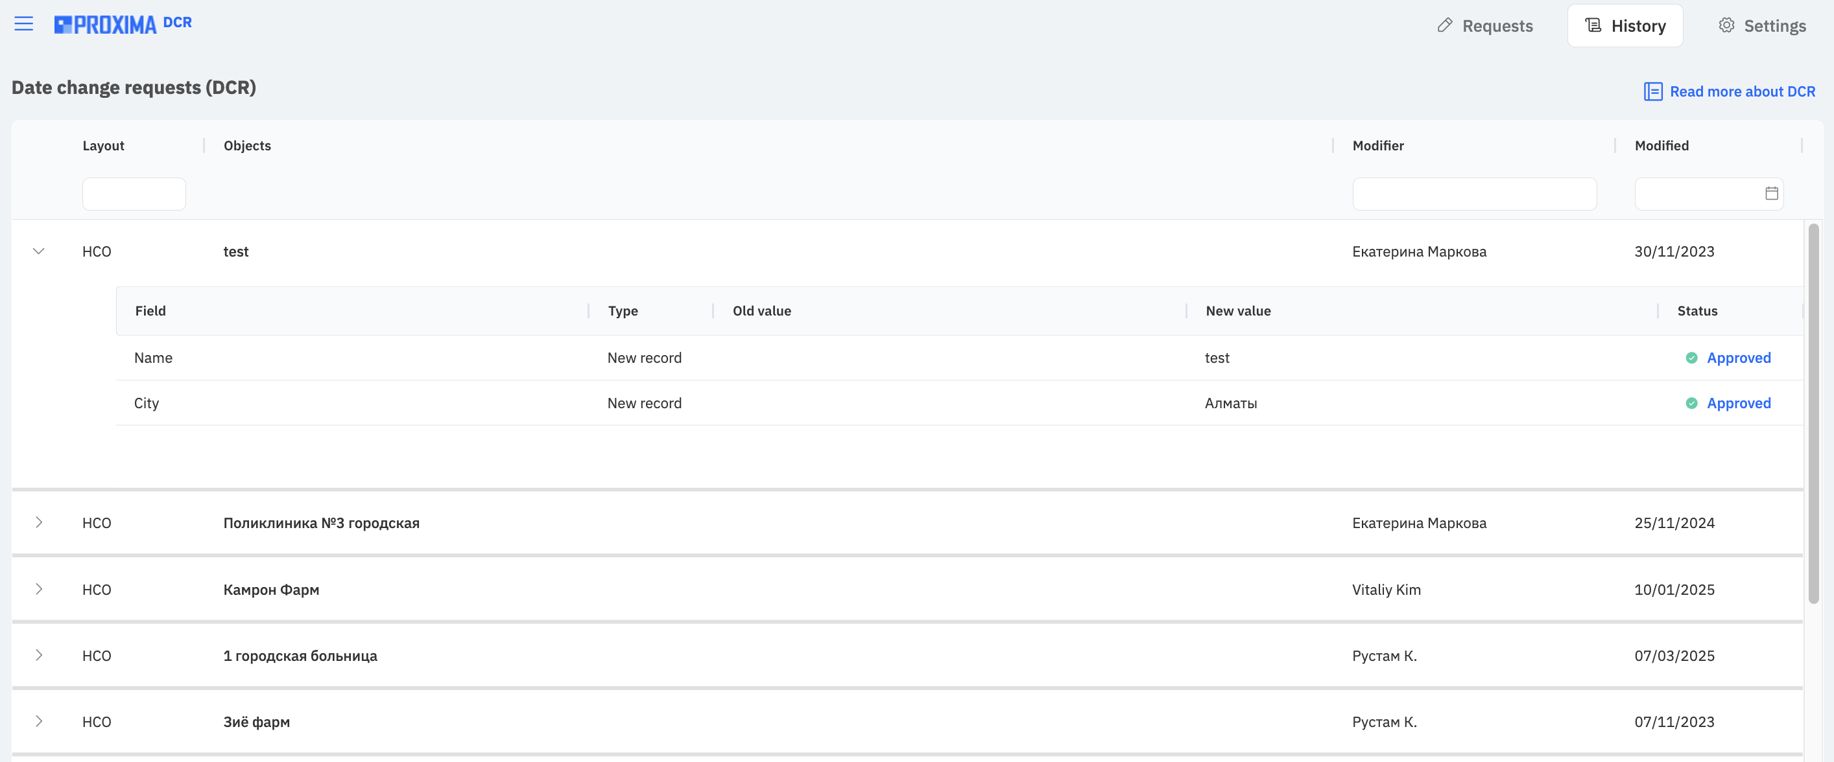Click the Layout filter input field
Image resolution: width=1834 pixels, height=762 pixels.
coord(134,194)
